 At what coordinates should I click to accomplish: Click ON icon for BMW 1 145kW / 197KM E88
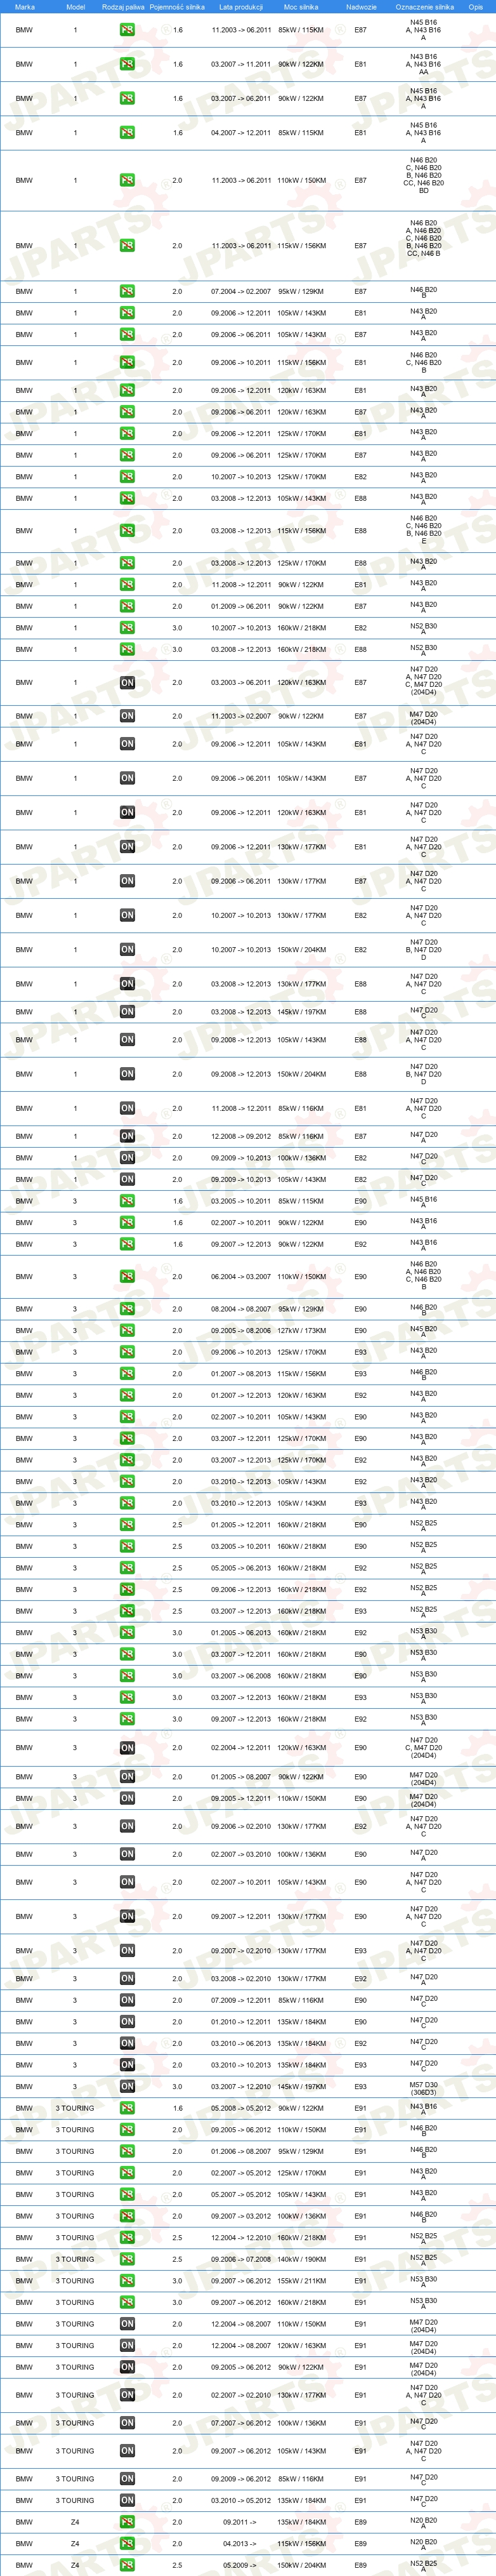(127, 1012)
